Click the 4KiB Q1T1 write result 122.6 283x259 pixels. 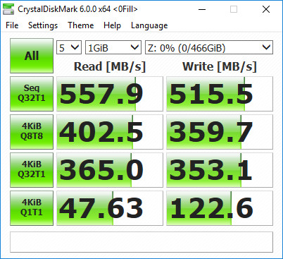(x=220, y=208)
